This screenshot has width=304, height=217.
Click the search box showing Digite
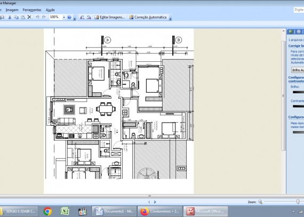click(x=299, y=10)
